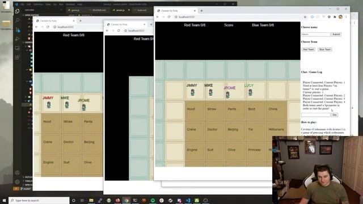Image resolution: width=363 pixels, height=204 pixels.
Task: Click the Submit button next to the name field
Action: click(336, 34)
